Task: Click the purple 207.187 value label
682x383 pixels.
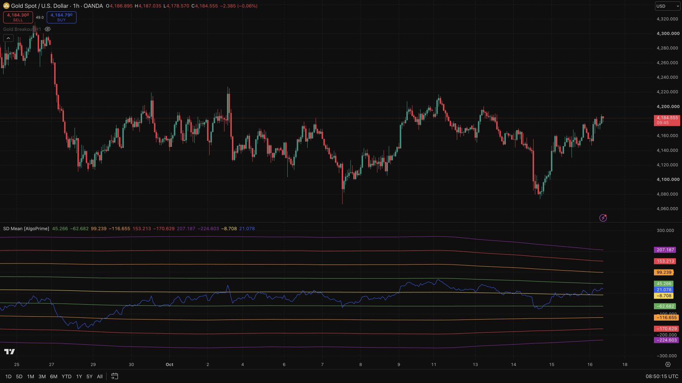Action: coord(665,250)
